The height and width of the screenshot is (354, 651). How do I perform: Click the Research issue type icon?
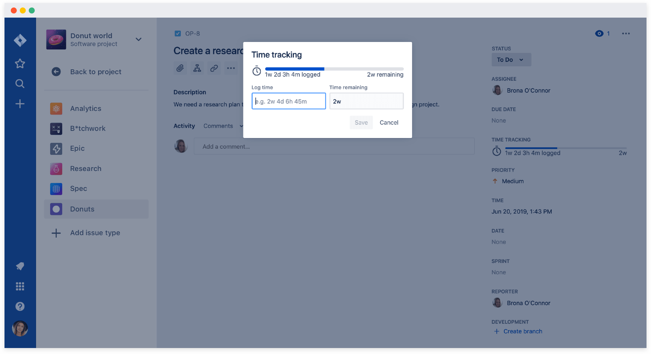56,169
